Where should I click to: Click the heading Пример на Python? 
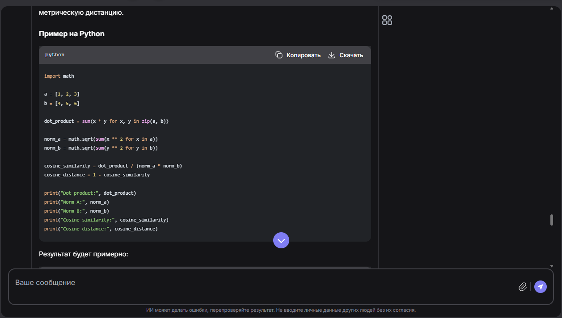coord(72,33)
